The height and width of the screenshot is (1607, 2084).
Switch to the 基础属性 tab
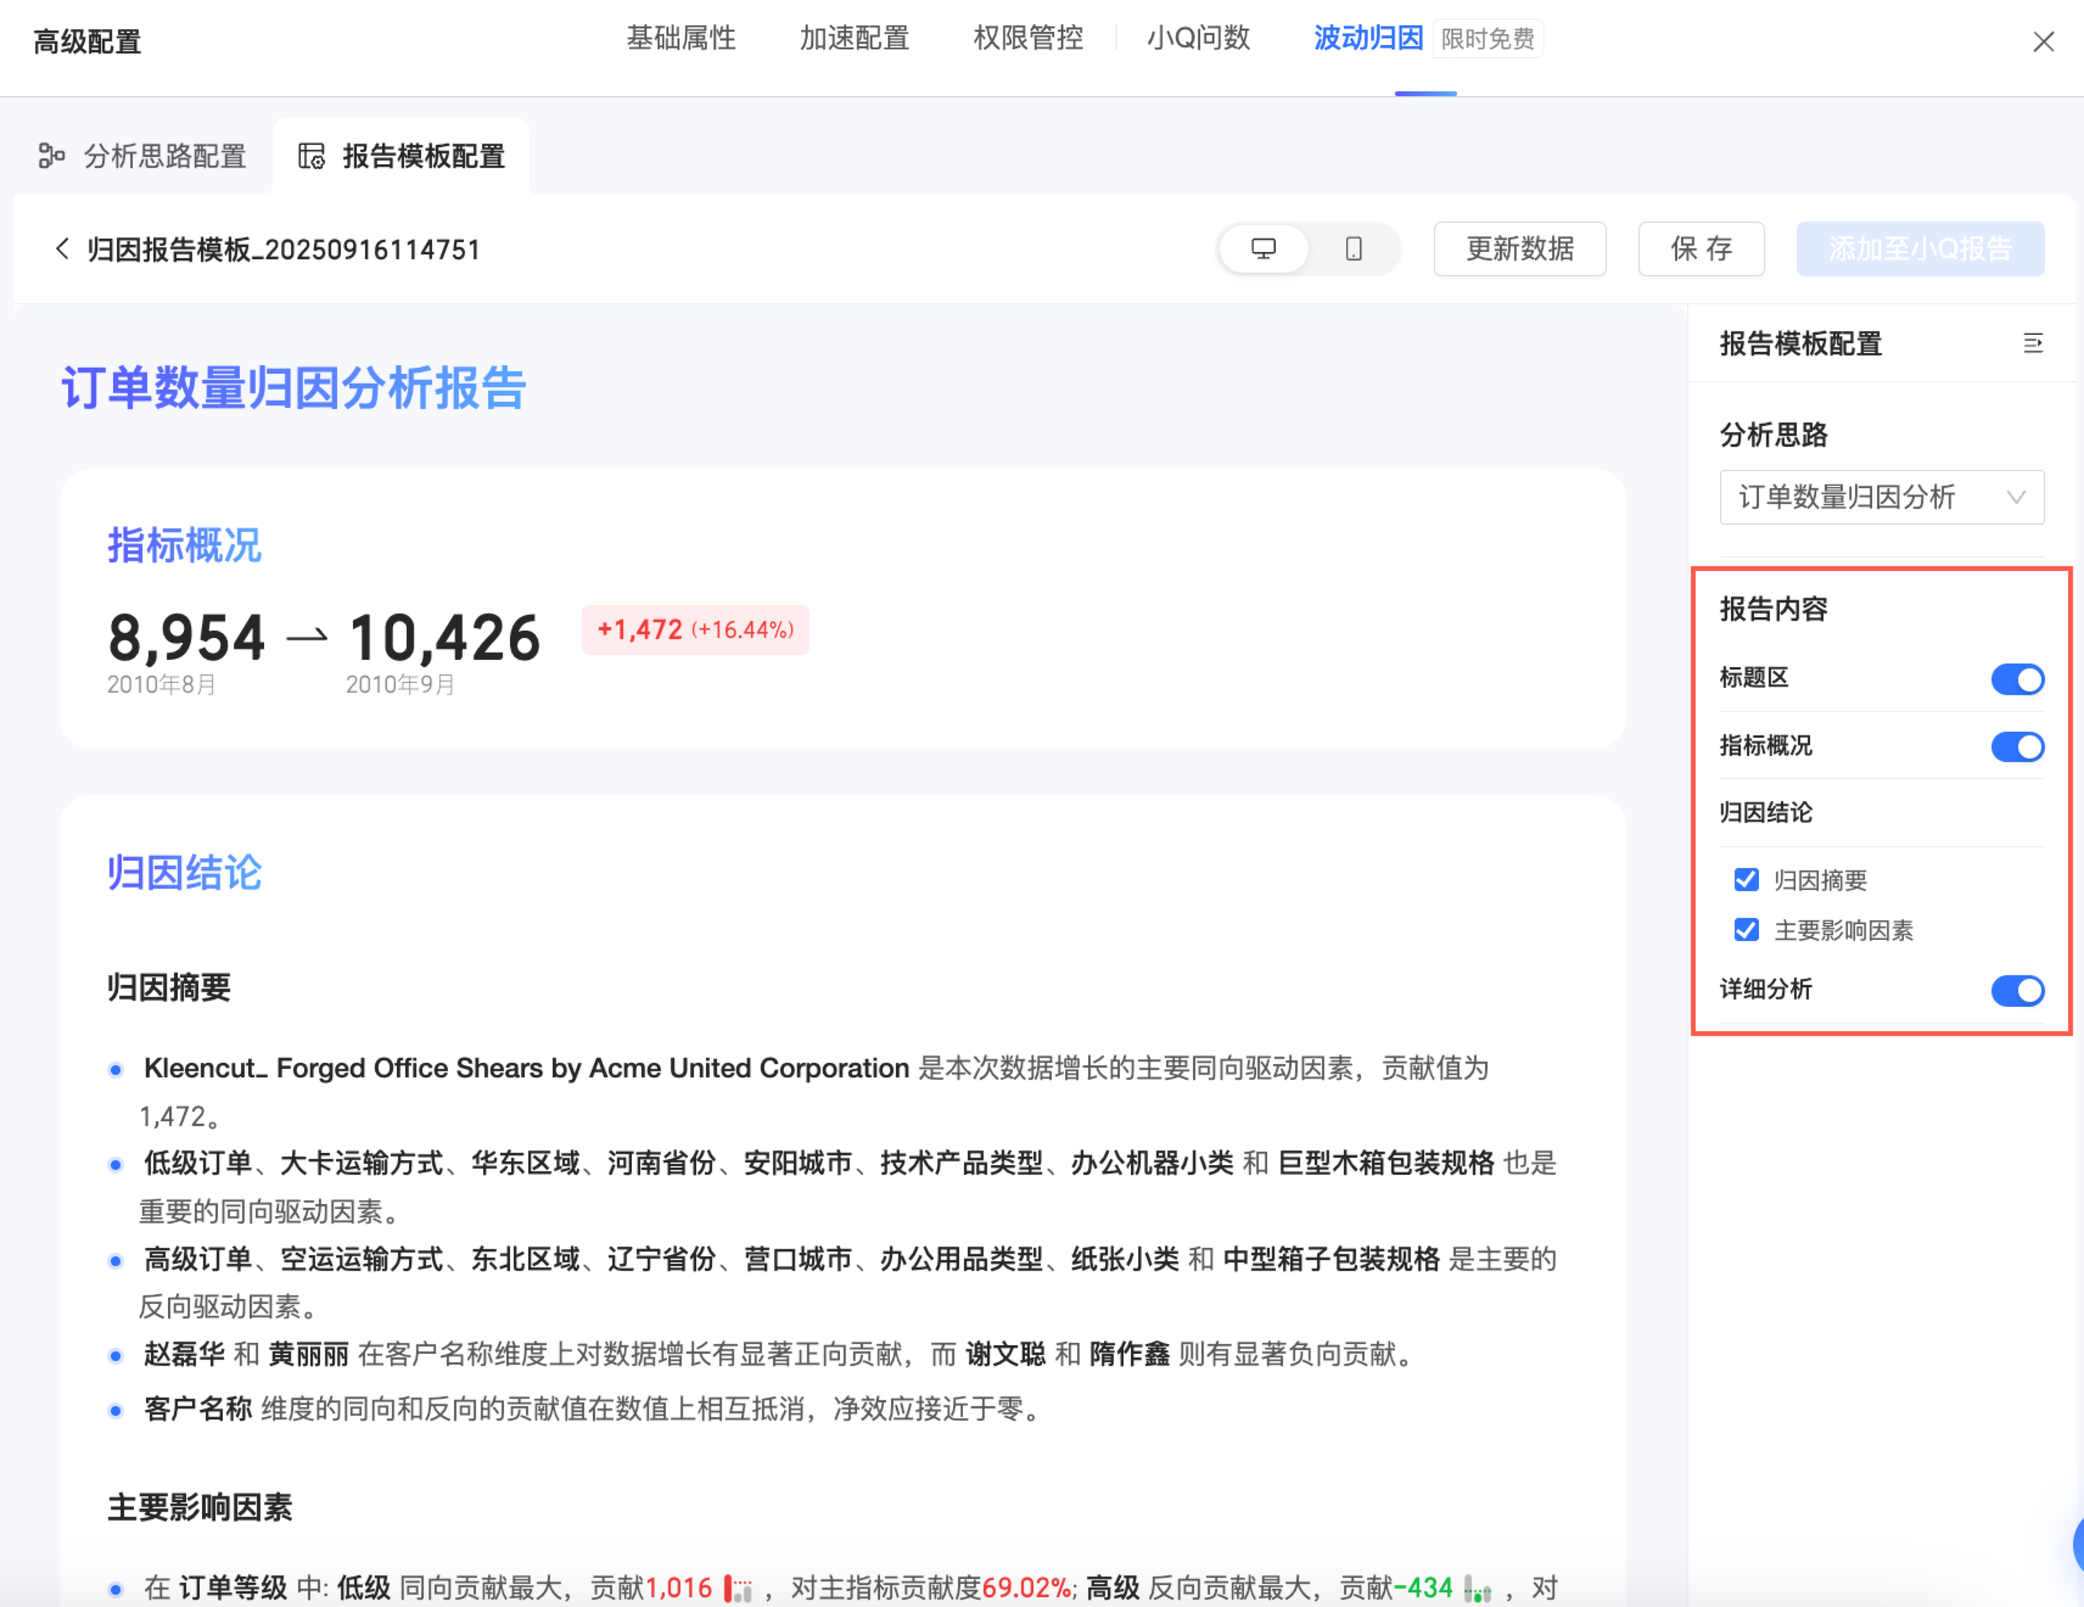(680, 39)
